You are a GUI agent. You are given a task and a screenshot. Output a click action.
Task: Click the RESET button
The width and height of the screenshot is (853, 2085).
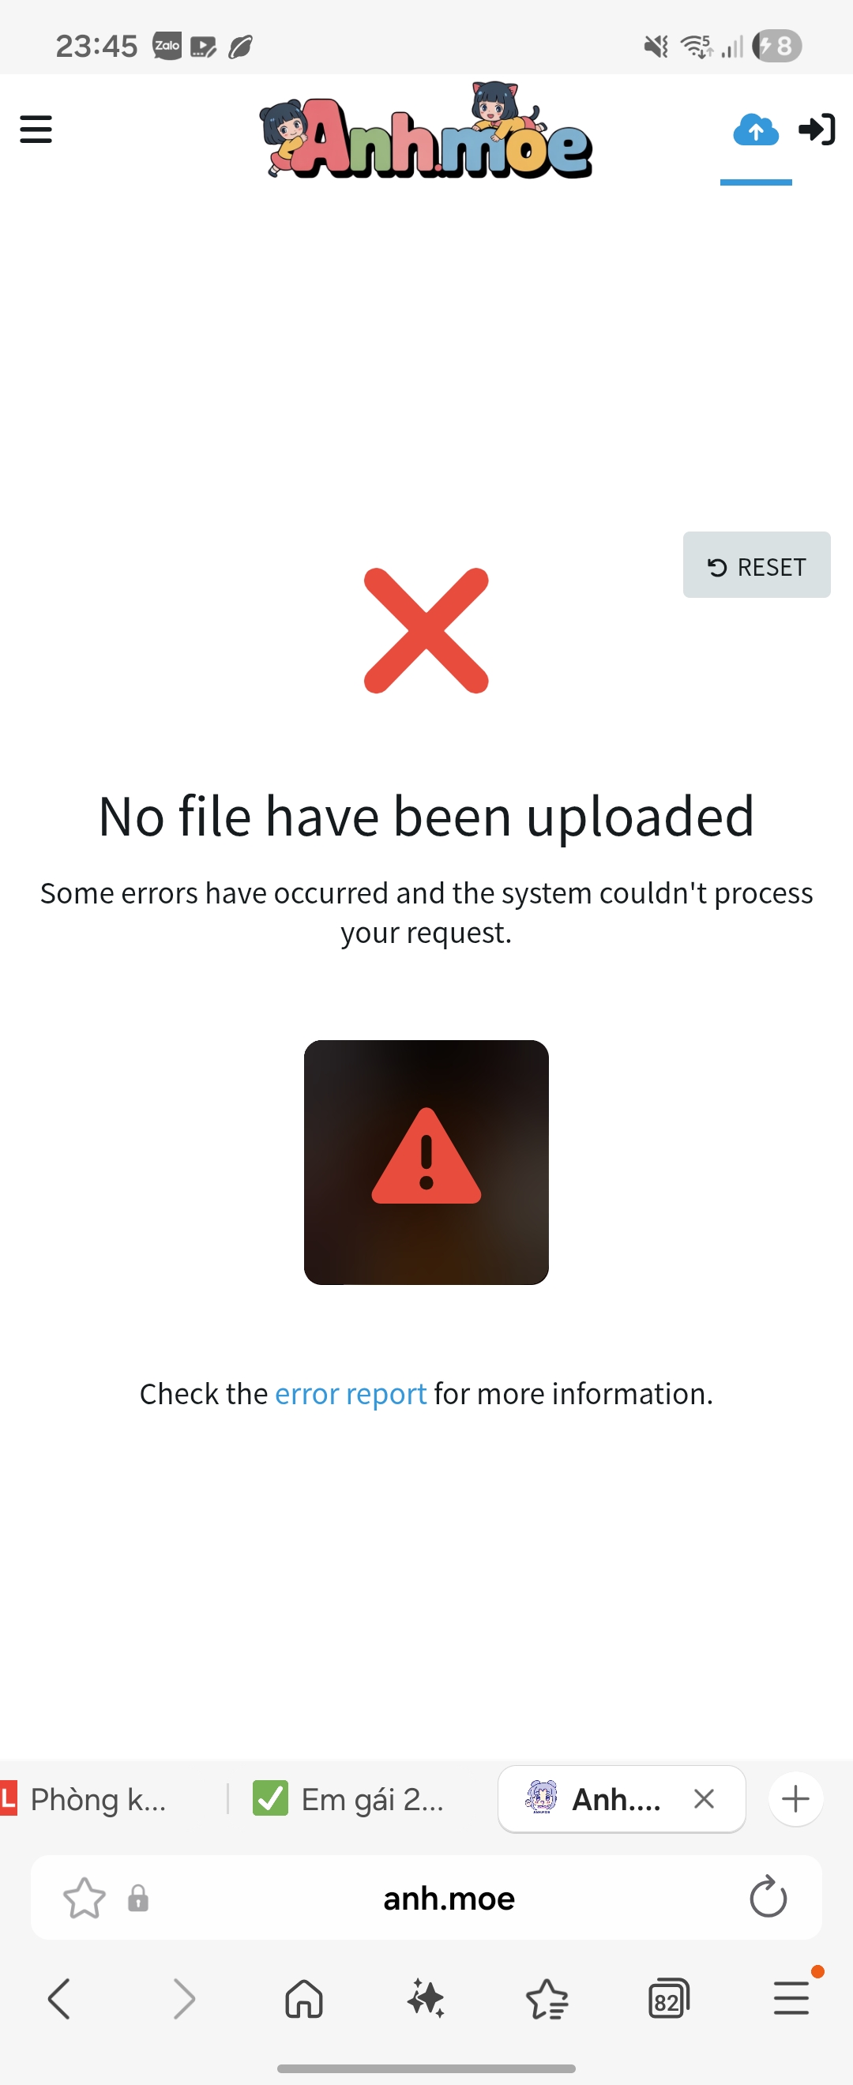(x=756, y=565)
